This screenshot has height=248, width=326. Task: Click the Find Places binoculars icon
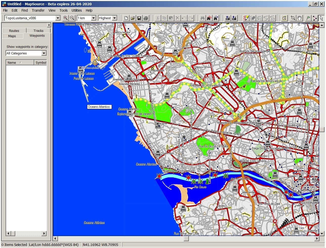(x=202, y=18)
